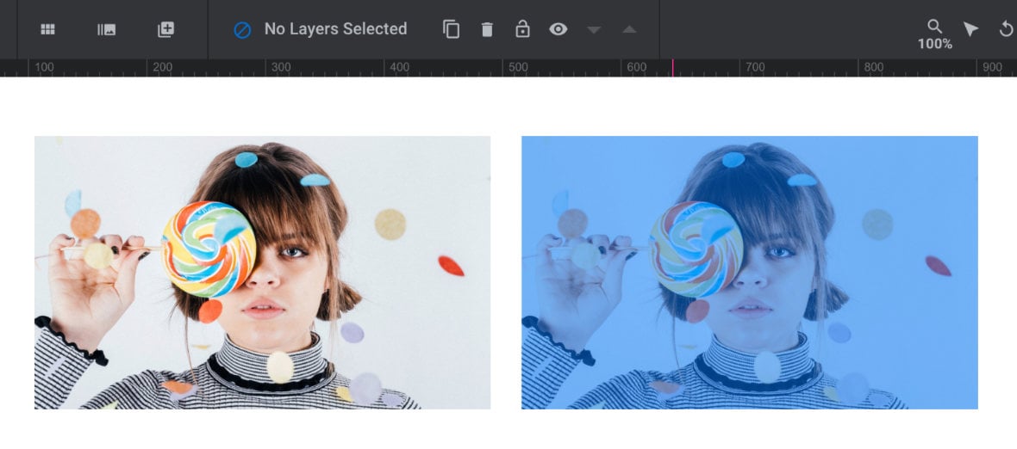1017x449 pixels.
Task: Click the ruler at the 800 mark
Action: pyautogui.click(x=874, y=67)
